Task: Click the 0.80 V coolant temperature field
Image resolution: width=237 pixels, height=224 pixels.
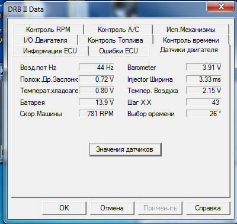Action: point(97,91)
